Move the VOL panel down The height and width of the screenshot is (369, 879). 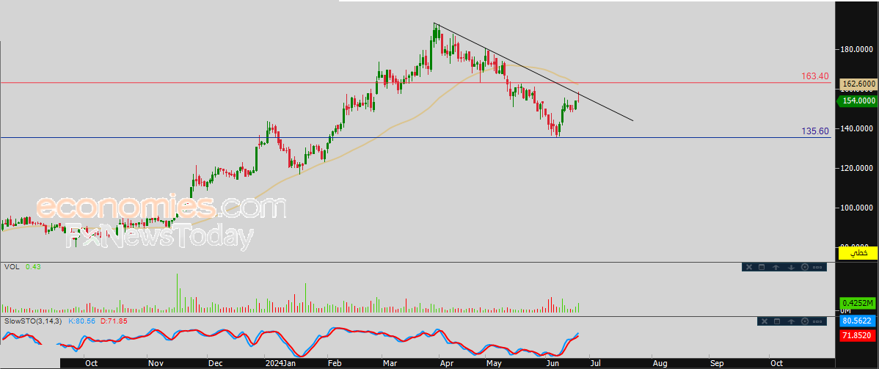pos(791,267)
